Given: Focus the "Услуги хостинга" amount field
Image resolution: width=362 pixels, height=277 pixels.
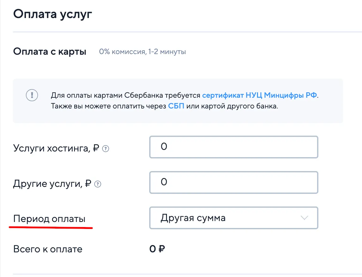Looking at the screenshot, I should (233, 147).
